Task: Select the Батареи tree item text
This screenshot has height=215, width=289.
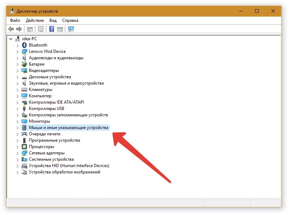Action: [x=36, y=64]
